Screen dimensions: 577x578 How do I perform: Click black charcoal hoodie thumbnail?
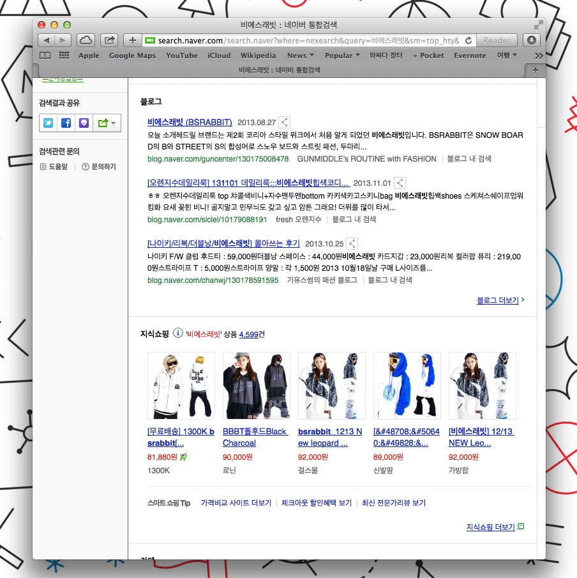pyautogui.click(x=257, y=386)
